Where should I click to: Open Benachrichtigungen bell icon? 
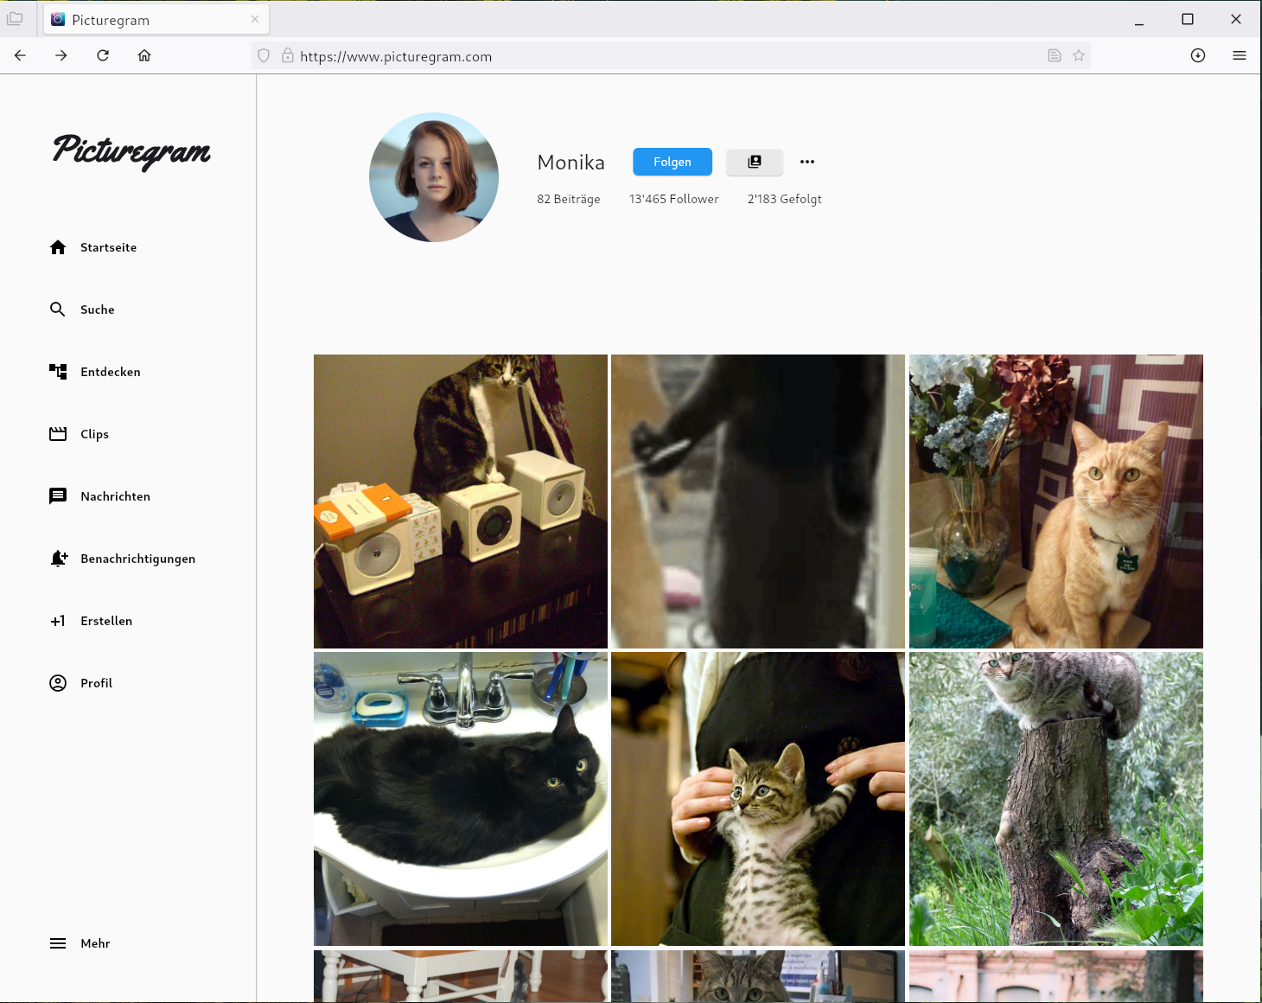58,559
